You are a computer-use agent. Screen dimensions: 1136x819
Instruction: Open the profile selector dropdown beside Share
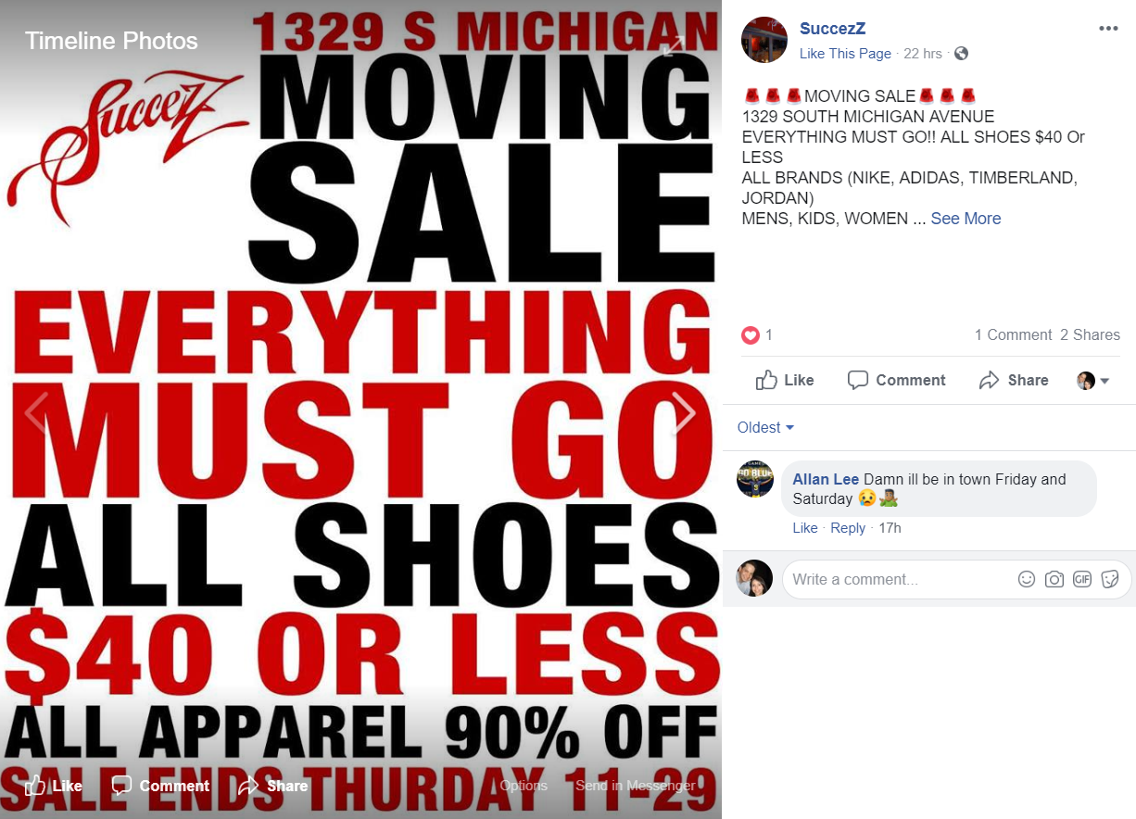tap(1092, 381)
